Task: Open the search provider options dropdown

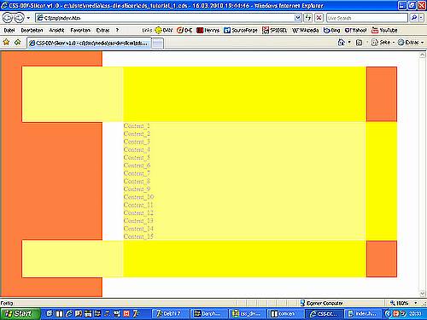Action: click(421, 18)
